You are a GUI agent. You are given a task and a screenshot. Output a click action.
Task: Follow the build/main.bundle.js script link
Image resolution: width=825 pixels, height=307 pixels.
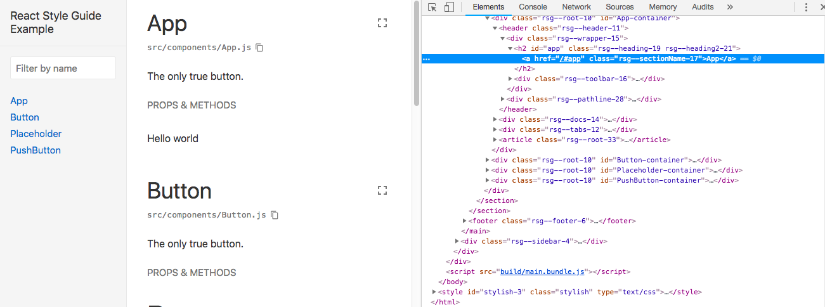click(542, 271)
